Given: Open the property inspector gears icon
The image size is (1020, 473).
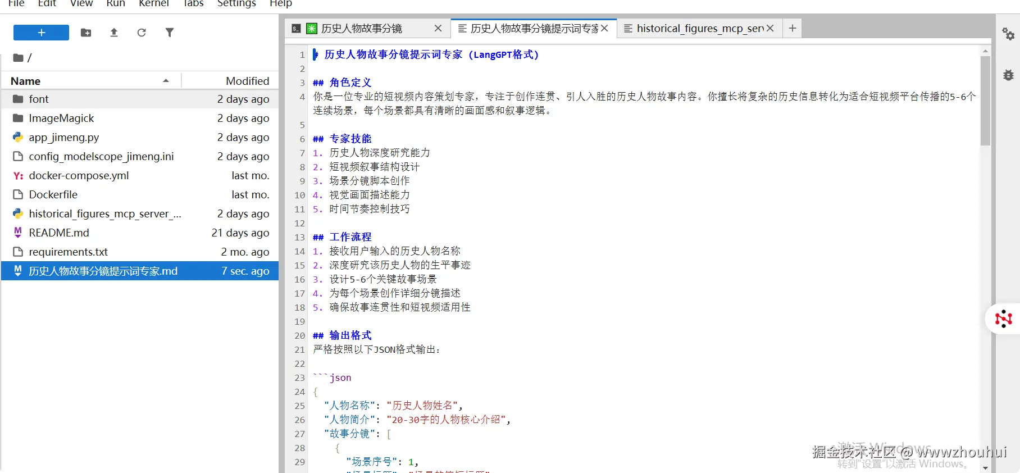Looking at the screenshot, I should click(1008, 34).
